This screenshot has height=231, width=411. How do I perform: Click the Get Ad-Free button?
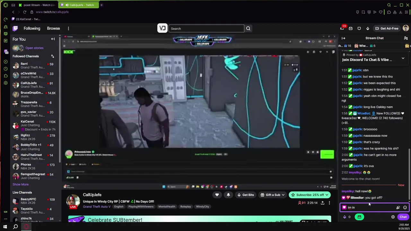(x=387, y=29)
